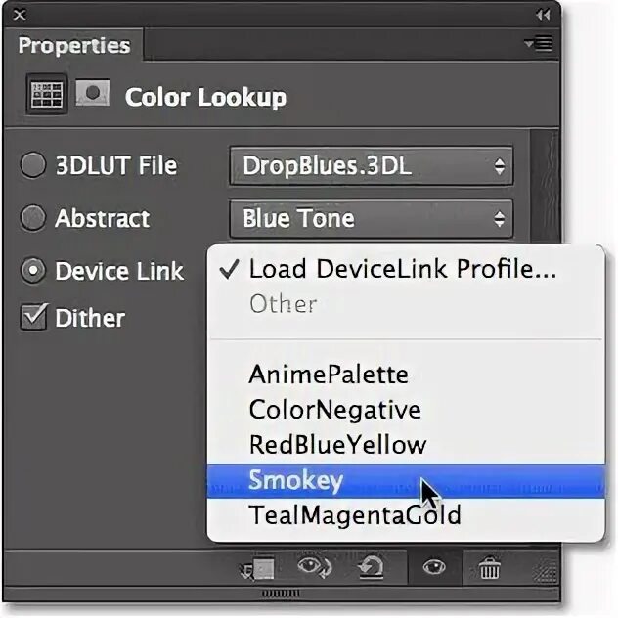Image resolution: width=618 pixels, height=618 pixels.
Task: Choose TealMagentaGold profile
Action: pyautogui.click(x=354, y=514)
